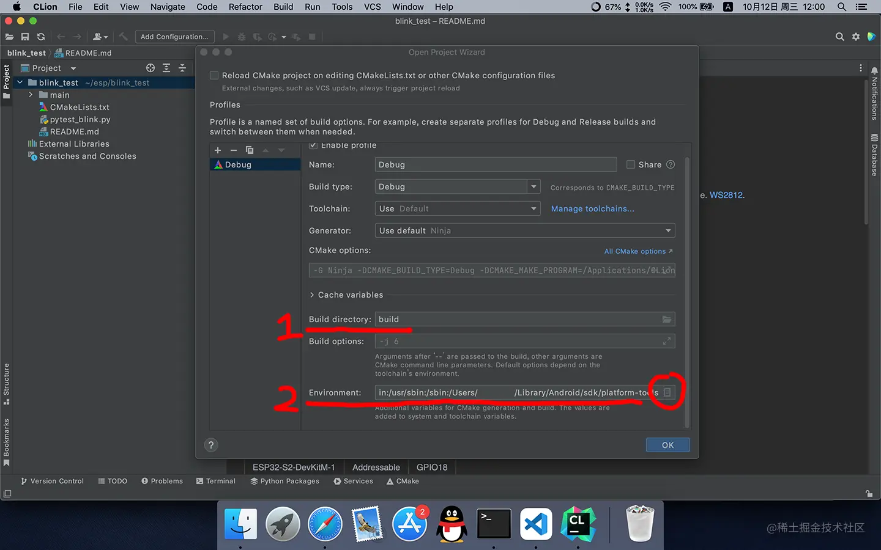The width and height of the screenshot is (881, 550).
Task: Select the Debug profile in the list
Action: point(255,164)
